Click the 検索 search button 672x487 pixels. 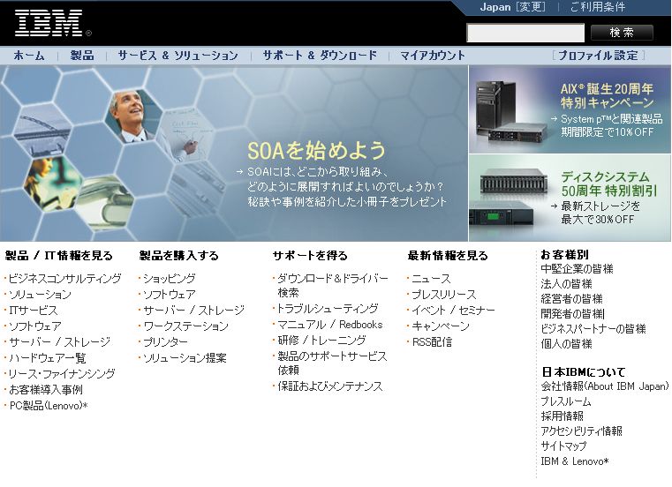click(622, 33)
